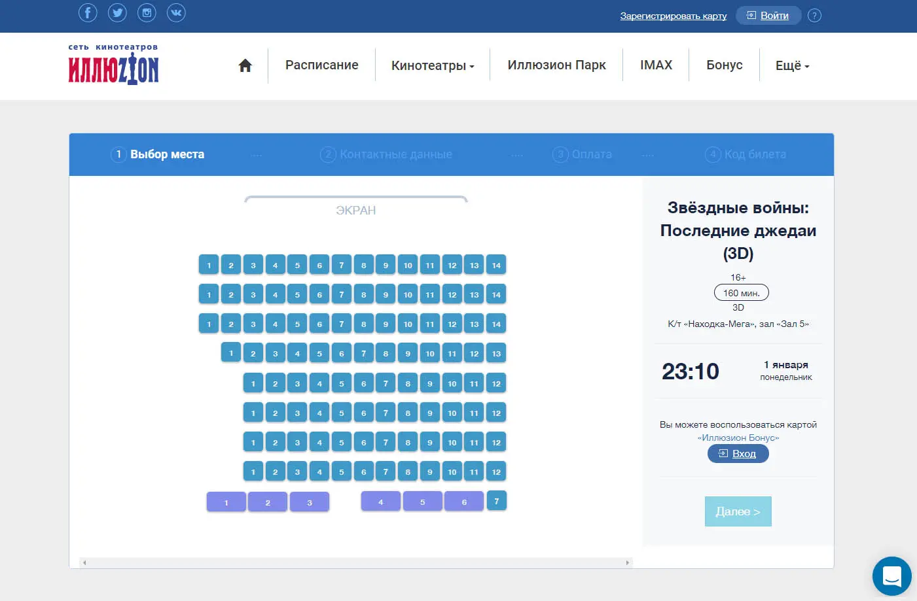Image resolution: width=917 pixels, height=601 pixels.
Task: Select seat 6 in fifth row
Action: 364,383
